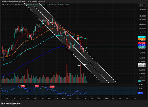
Task: Click the 37,500.00 price axis value
Action: point(142,73)
